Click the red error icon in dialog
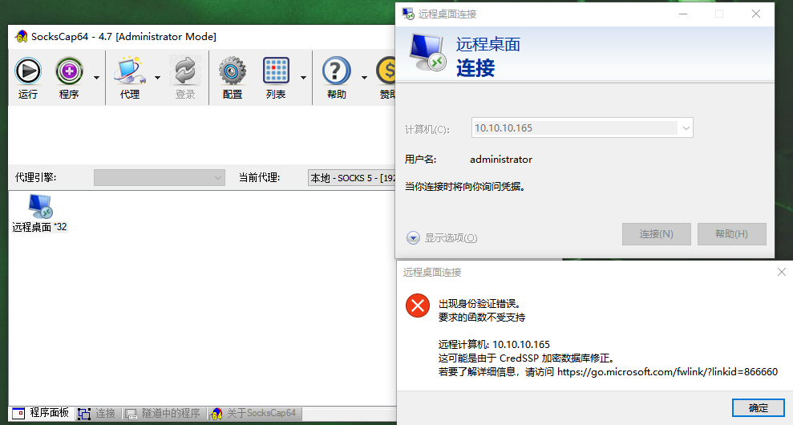 (x=418, y=306)
